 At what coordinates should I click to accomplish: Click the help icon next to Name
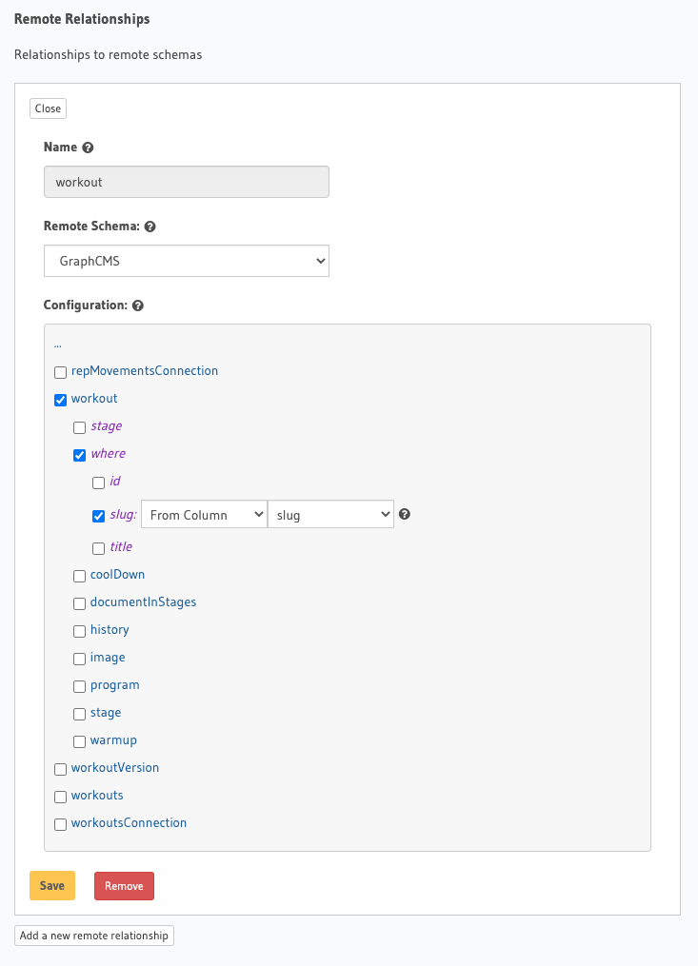(89, 148)
